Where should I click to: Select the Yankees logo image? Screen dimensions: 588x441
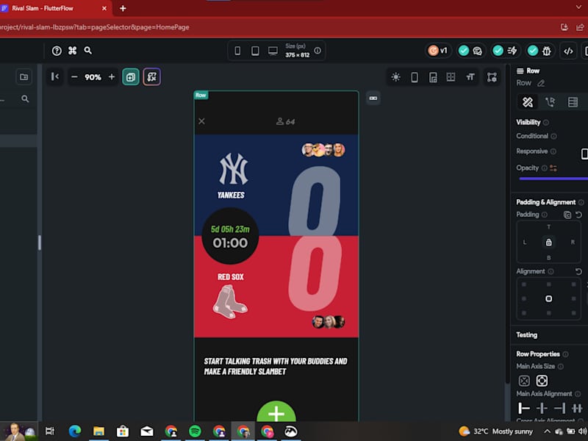[x=234, y=169]
